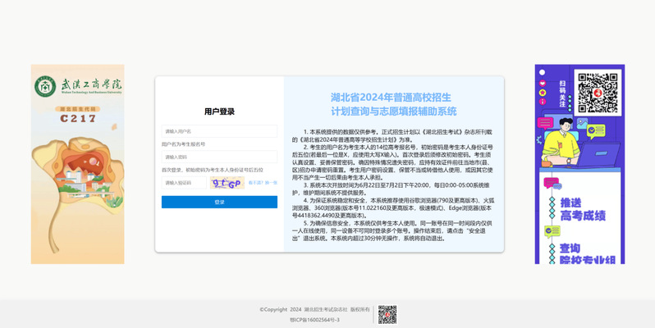Click the captcha image to refresh it
The width and height of the screenshot is (655, 328).
227,183
